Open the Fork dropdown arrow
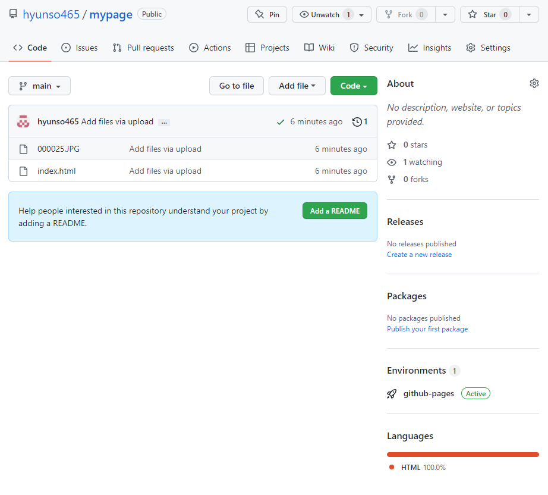This screenshot has width=548, height=495. (x=445, y=15)
